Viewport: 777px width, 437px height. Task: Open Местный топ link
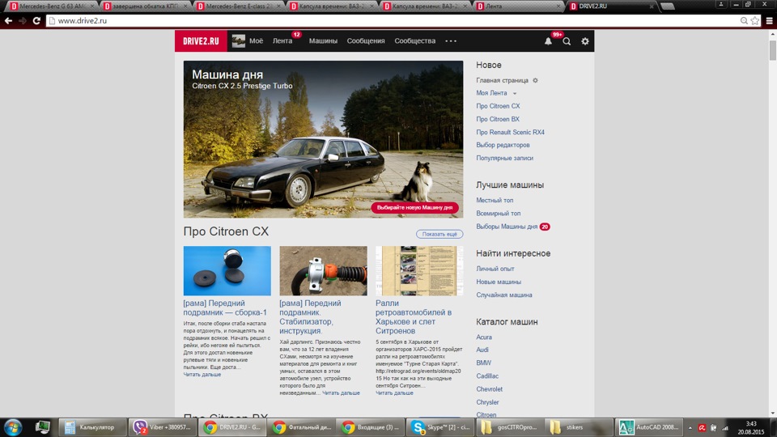495,200
